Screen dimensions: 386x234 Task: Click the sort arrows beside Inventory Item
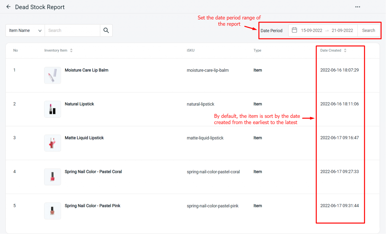tap(71, 50)
